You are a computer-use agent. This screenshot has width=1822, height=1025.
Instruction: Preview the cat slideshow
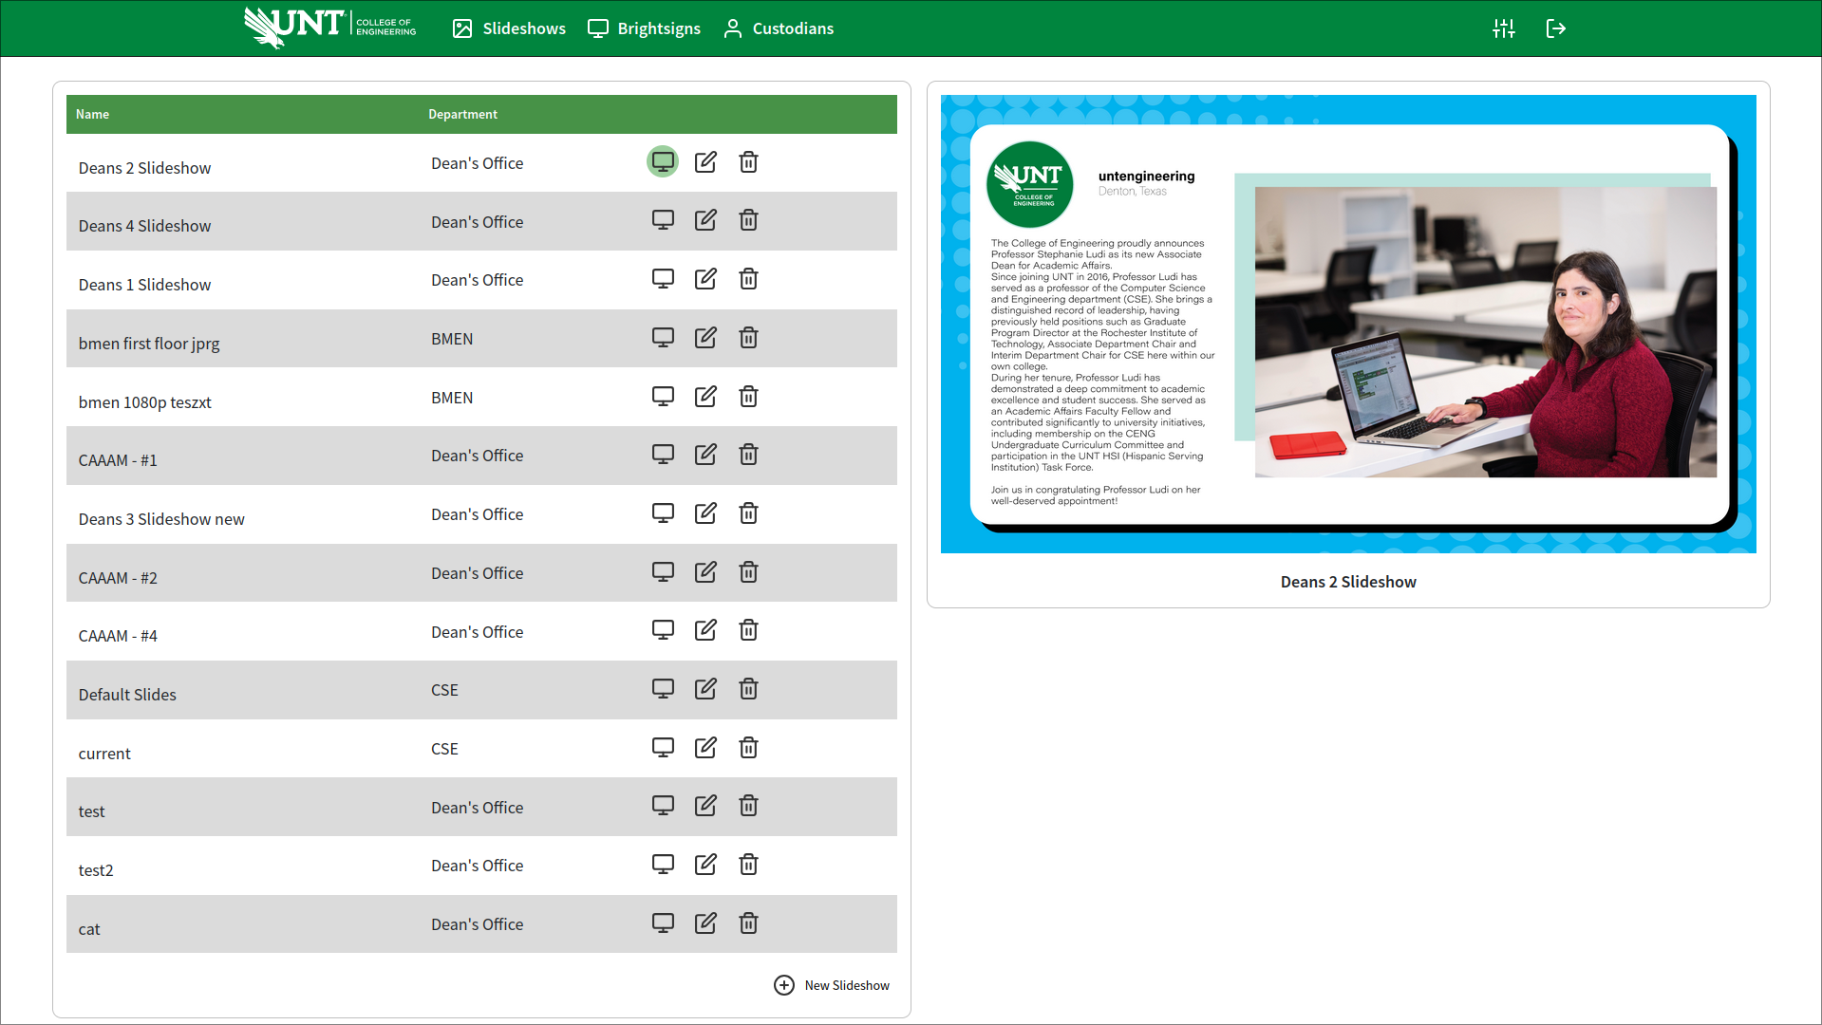click(x=663, y=923)
